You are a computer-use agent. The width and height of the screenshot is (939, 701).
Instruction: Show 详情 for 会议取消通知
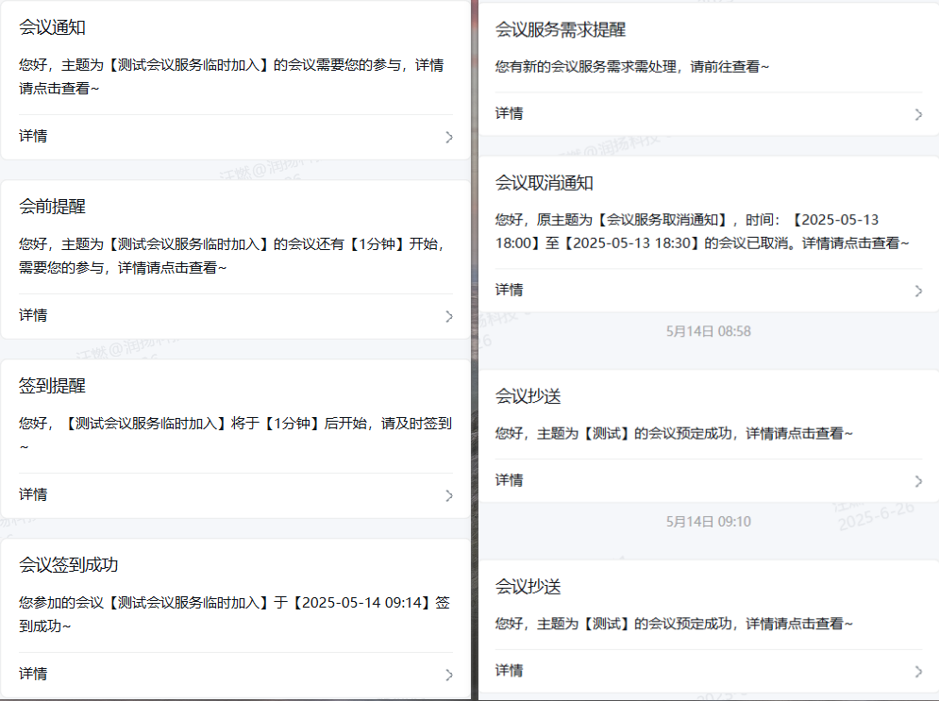coord(510,290)
